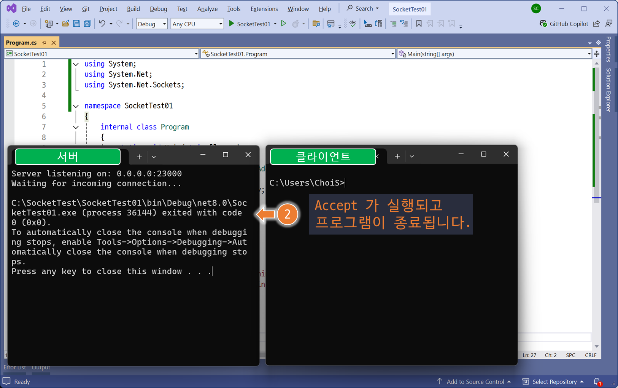This screenshot has width=618, height=388.
Task: Open the Tools menu
Action: (x=234, y=8)
